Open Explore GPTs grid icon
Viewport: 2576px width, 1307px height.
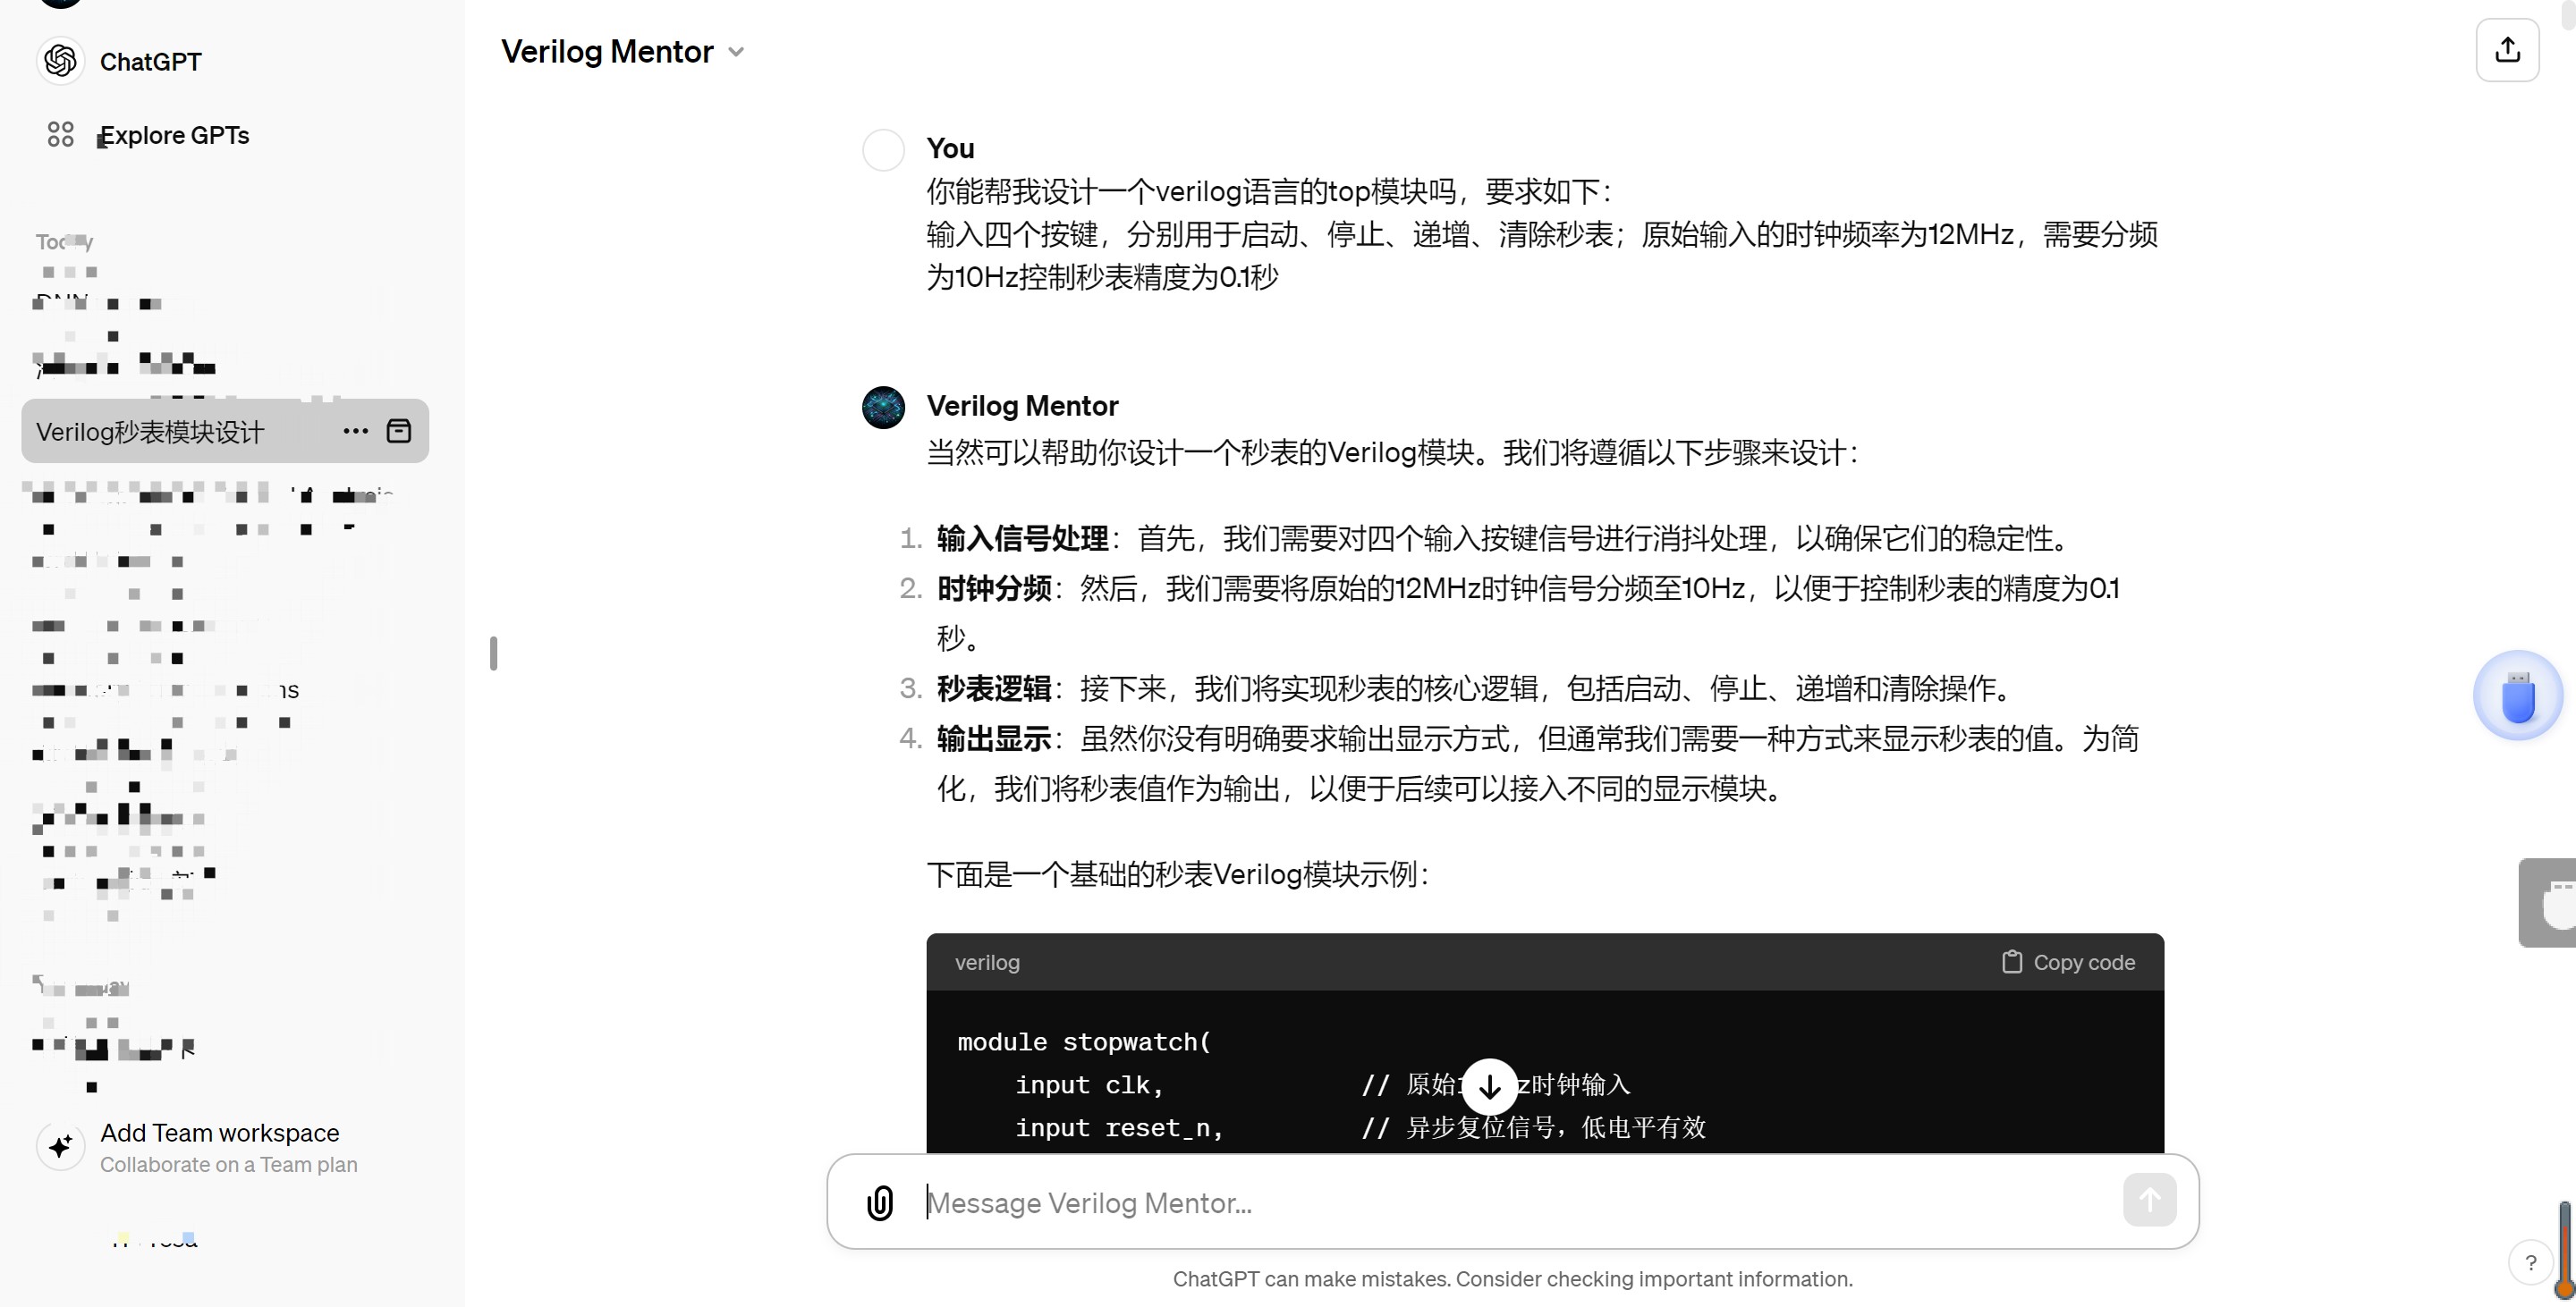point(60,134)
